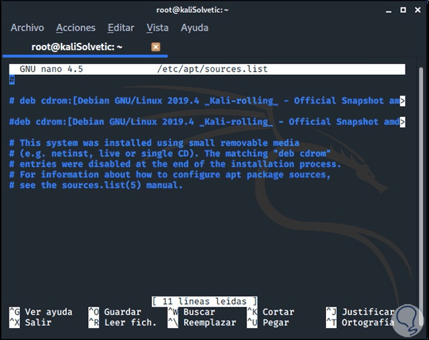Open the Archivo menu
Screen dimensions: 429x340
click(27, 28)
